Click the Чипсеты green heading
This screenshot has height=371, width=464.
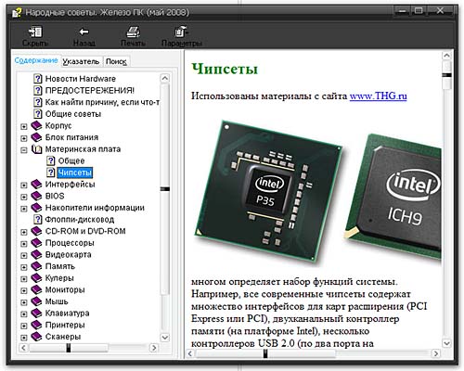coord(225,69)
